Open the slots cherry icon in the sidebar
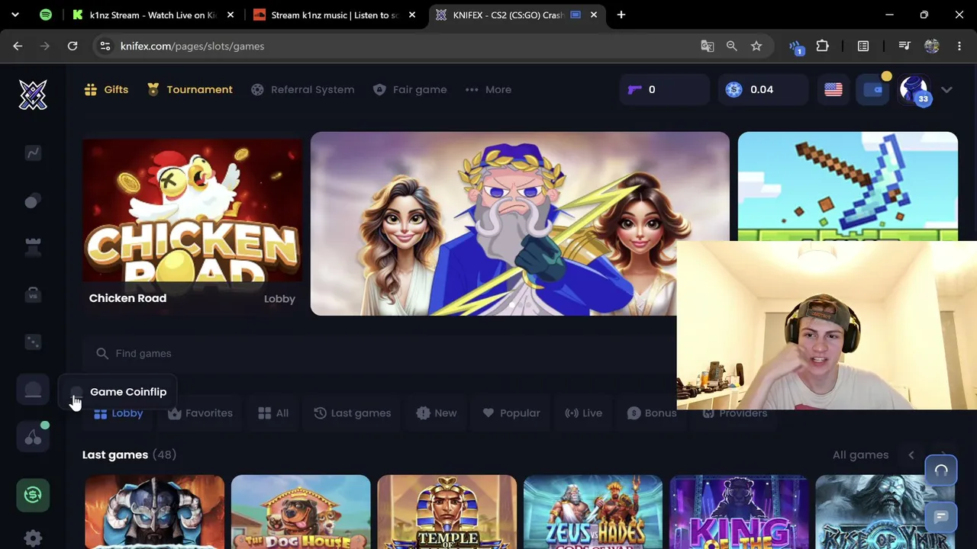This screenshot has width=977, height=549. pyautogui.click(x=33, y=437)
